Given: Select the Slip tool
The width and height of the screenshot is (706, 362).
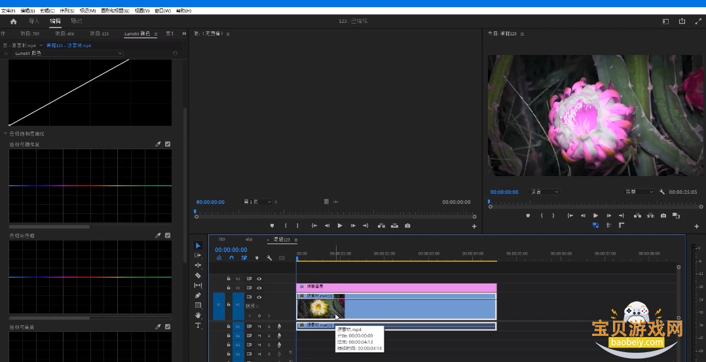Looking at the screenshot, I should pyautogui.click(x=198, y=285).
